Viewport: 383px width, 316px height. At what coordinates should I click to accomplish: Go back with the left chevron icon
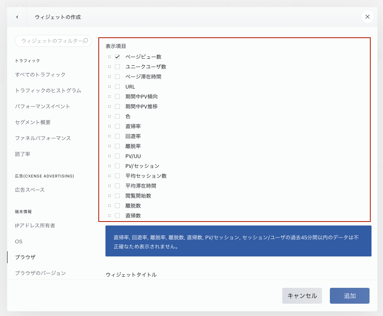[x=17, y=17]
